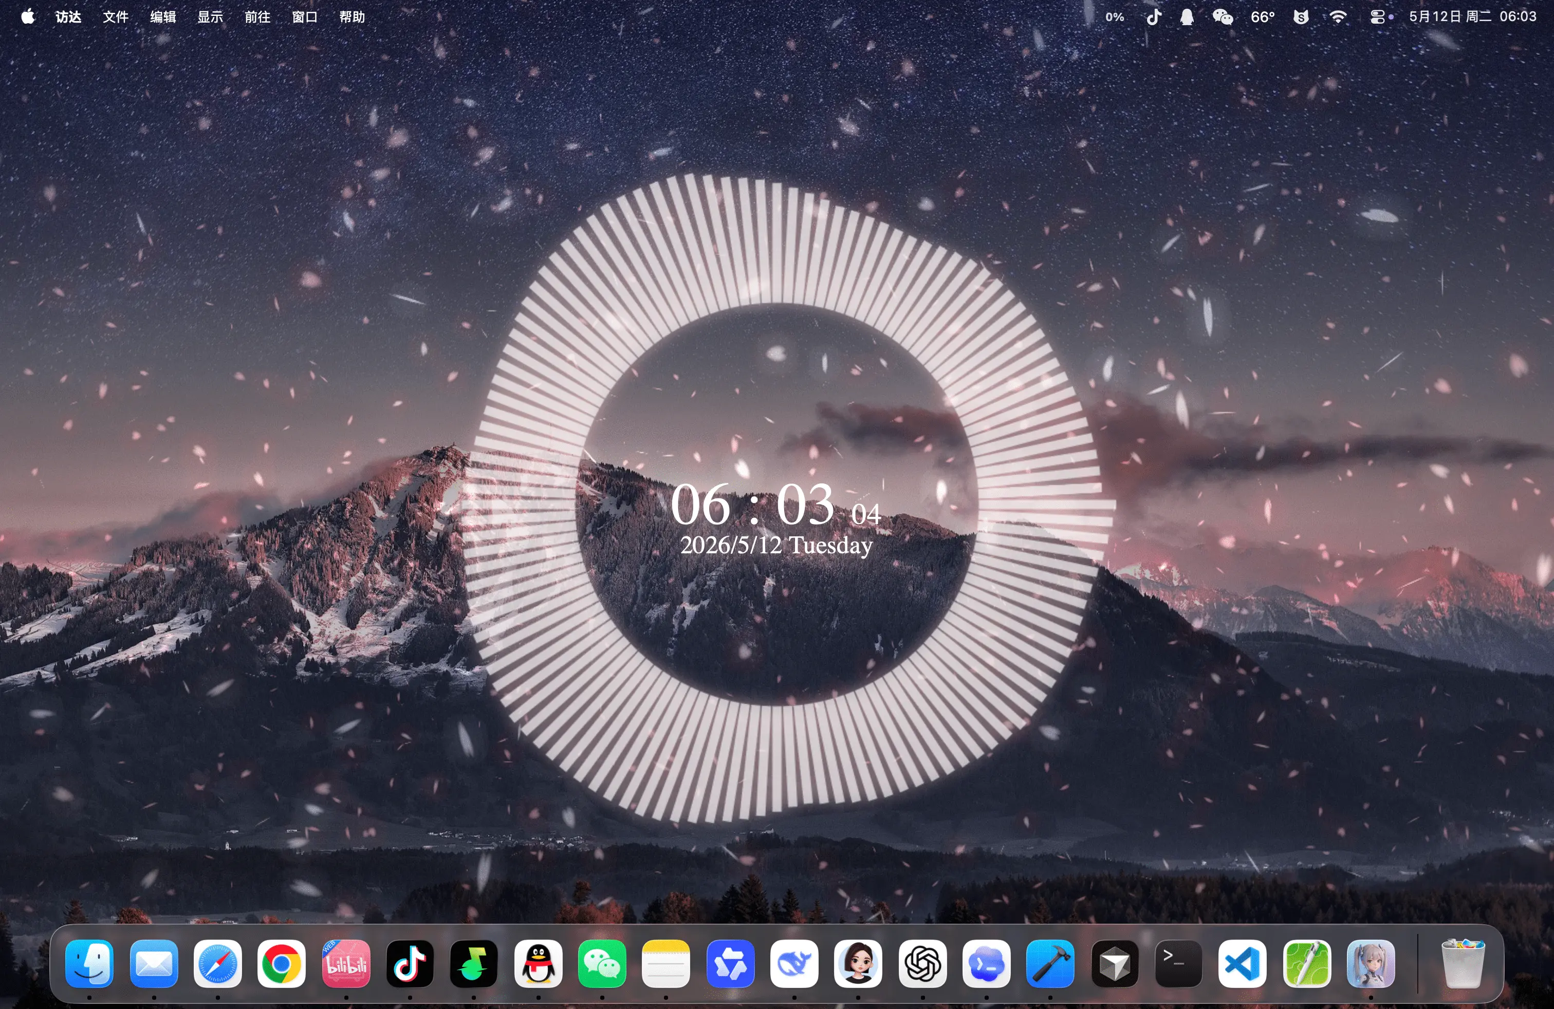Launch the green music note app
1554x1009 pixels.
click(x=473, y=964)
